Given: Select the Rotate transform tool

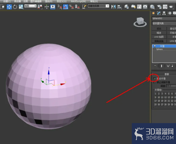Looking at the screenshot, I should coord(15,7).
